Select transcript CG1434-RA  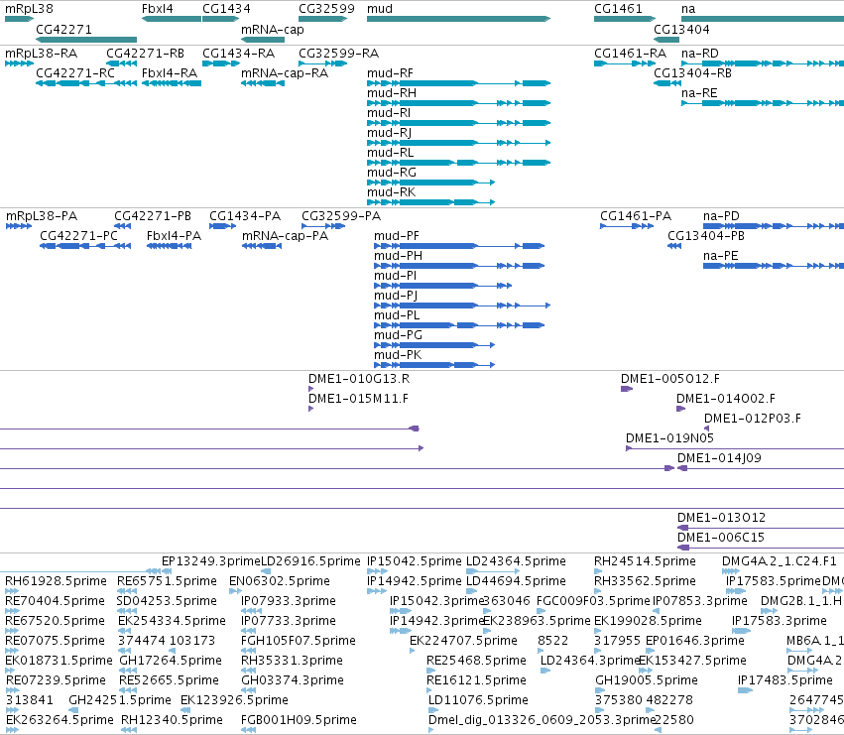pyautogui.click(x=221, y=63)
